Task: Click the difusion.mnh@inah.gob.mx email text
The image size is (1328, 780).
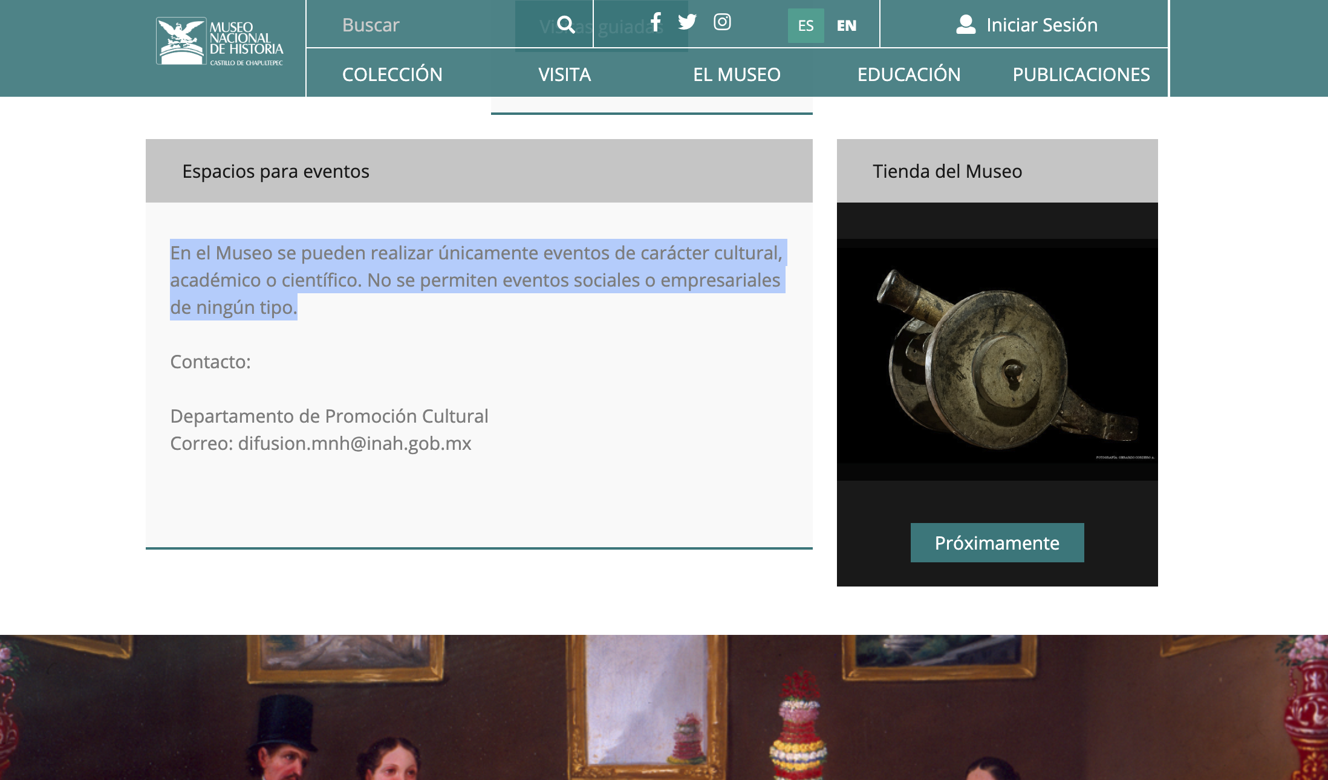Action: 354,443
